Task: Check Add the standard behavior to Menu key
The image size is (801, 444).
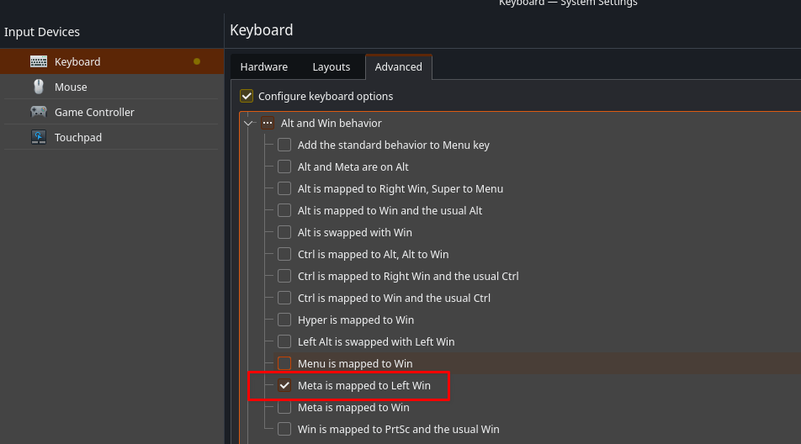Action: [x=284, y=145]
